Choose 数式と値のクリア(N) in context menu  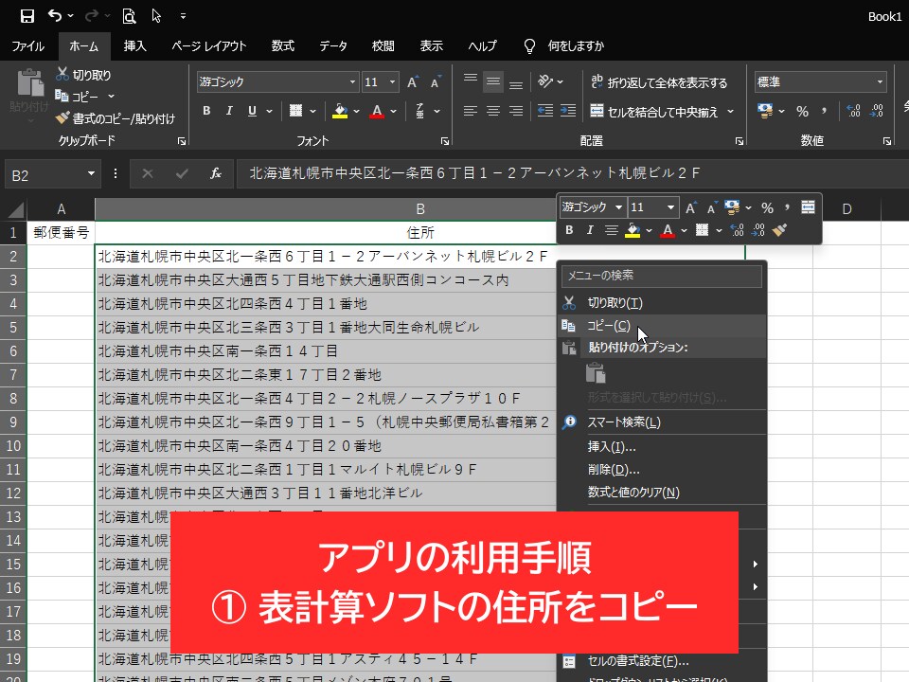pyautogui.click(x=662, y=493)
